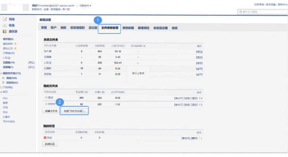This screenshot has width=288, height=157.
Task: Click the 收信 receive mail icon
Action: 4,25
